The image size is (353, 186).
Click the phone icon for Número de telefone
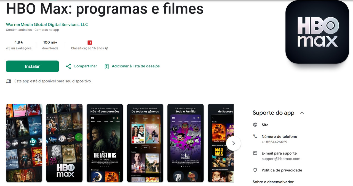point(255,136)
